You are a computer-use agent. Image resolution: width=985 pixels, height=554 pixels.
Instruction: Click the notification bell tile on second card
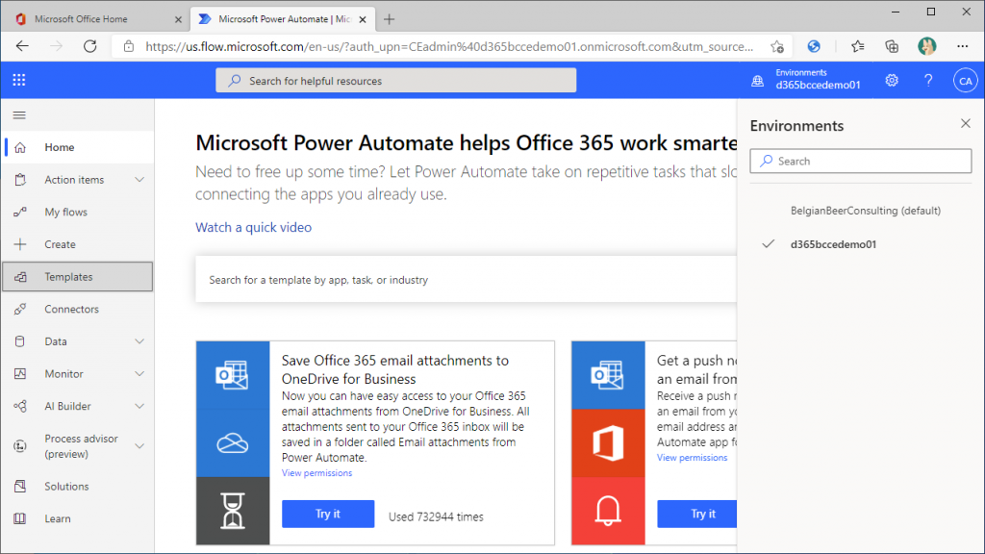tap(608, 511)
